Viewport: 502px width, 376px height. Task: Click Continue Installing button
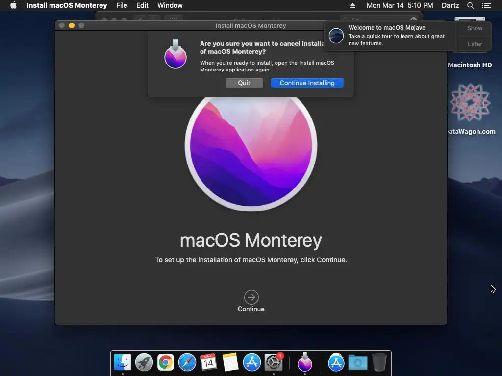click(307, 83)
